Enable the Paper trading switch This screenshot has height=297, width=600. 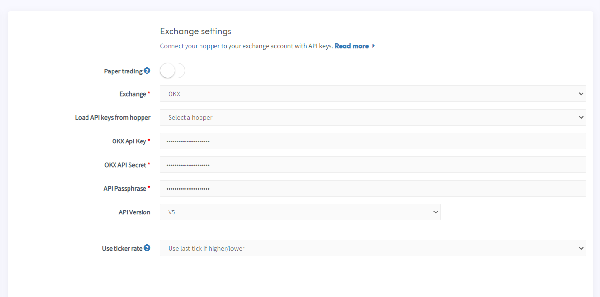[172, 71]
